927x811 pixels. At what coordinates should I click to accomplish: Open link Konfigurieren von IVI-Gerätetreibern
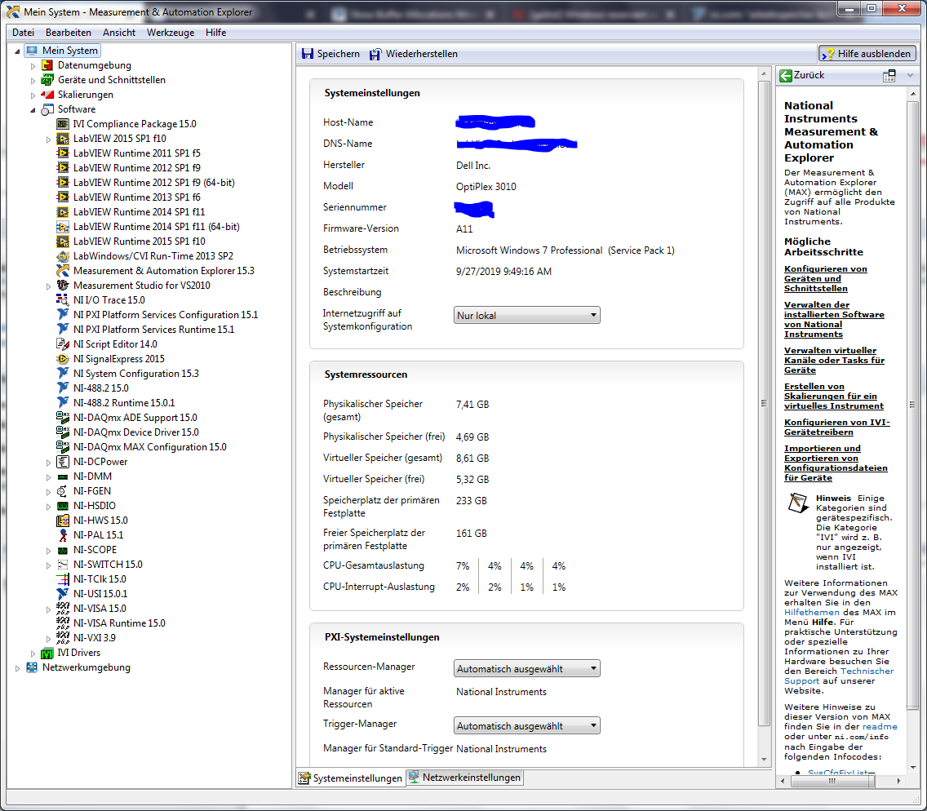coord(836,427)
